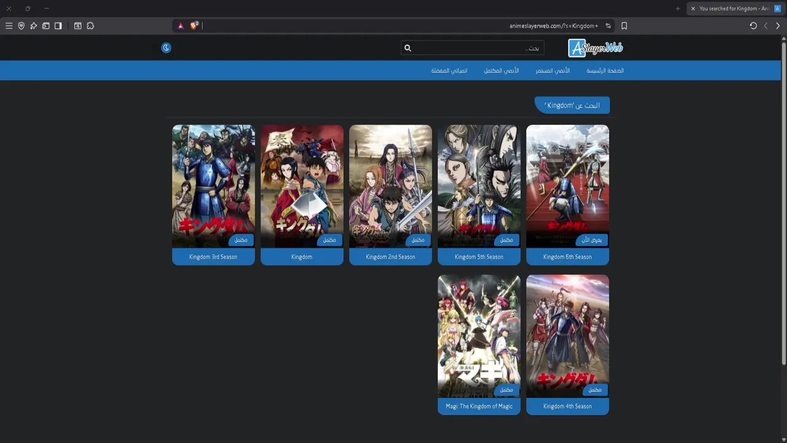
Task: Toggle the browser sidebar panel icon
Action: click(58, 26)
